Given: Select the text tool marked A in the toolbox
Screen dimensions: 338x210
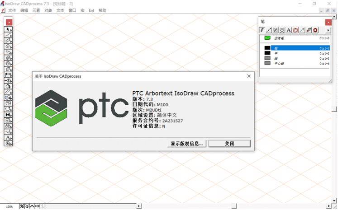Looking at the screenshot, I should (x=8, y=138).
